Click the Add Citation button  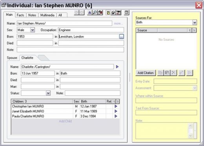coord(146,73)
